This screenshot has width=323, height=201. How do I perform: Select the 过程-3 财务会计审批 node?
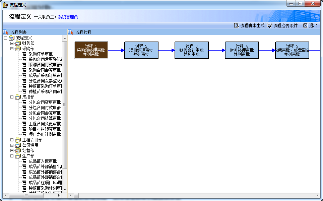[192, 50]
